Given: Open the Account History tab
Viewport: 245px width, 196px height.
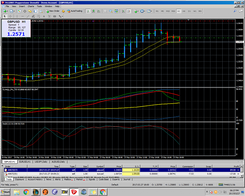Looking at the screenshot, I should pos(35,180).
